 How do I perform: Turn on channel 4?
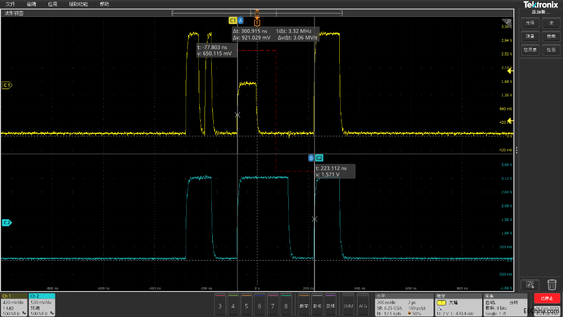pyautogui.click(x=233, y=305)
